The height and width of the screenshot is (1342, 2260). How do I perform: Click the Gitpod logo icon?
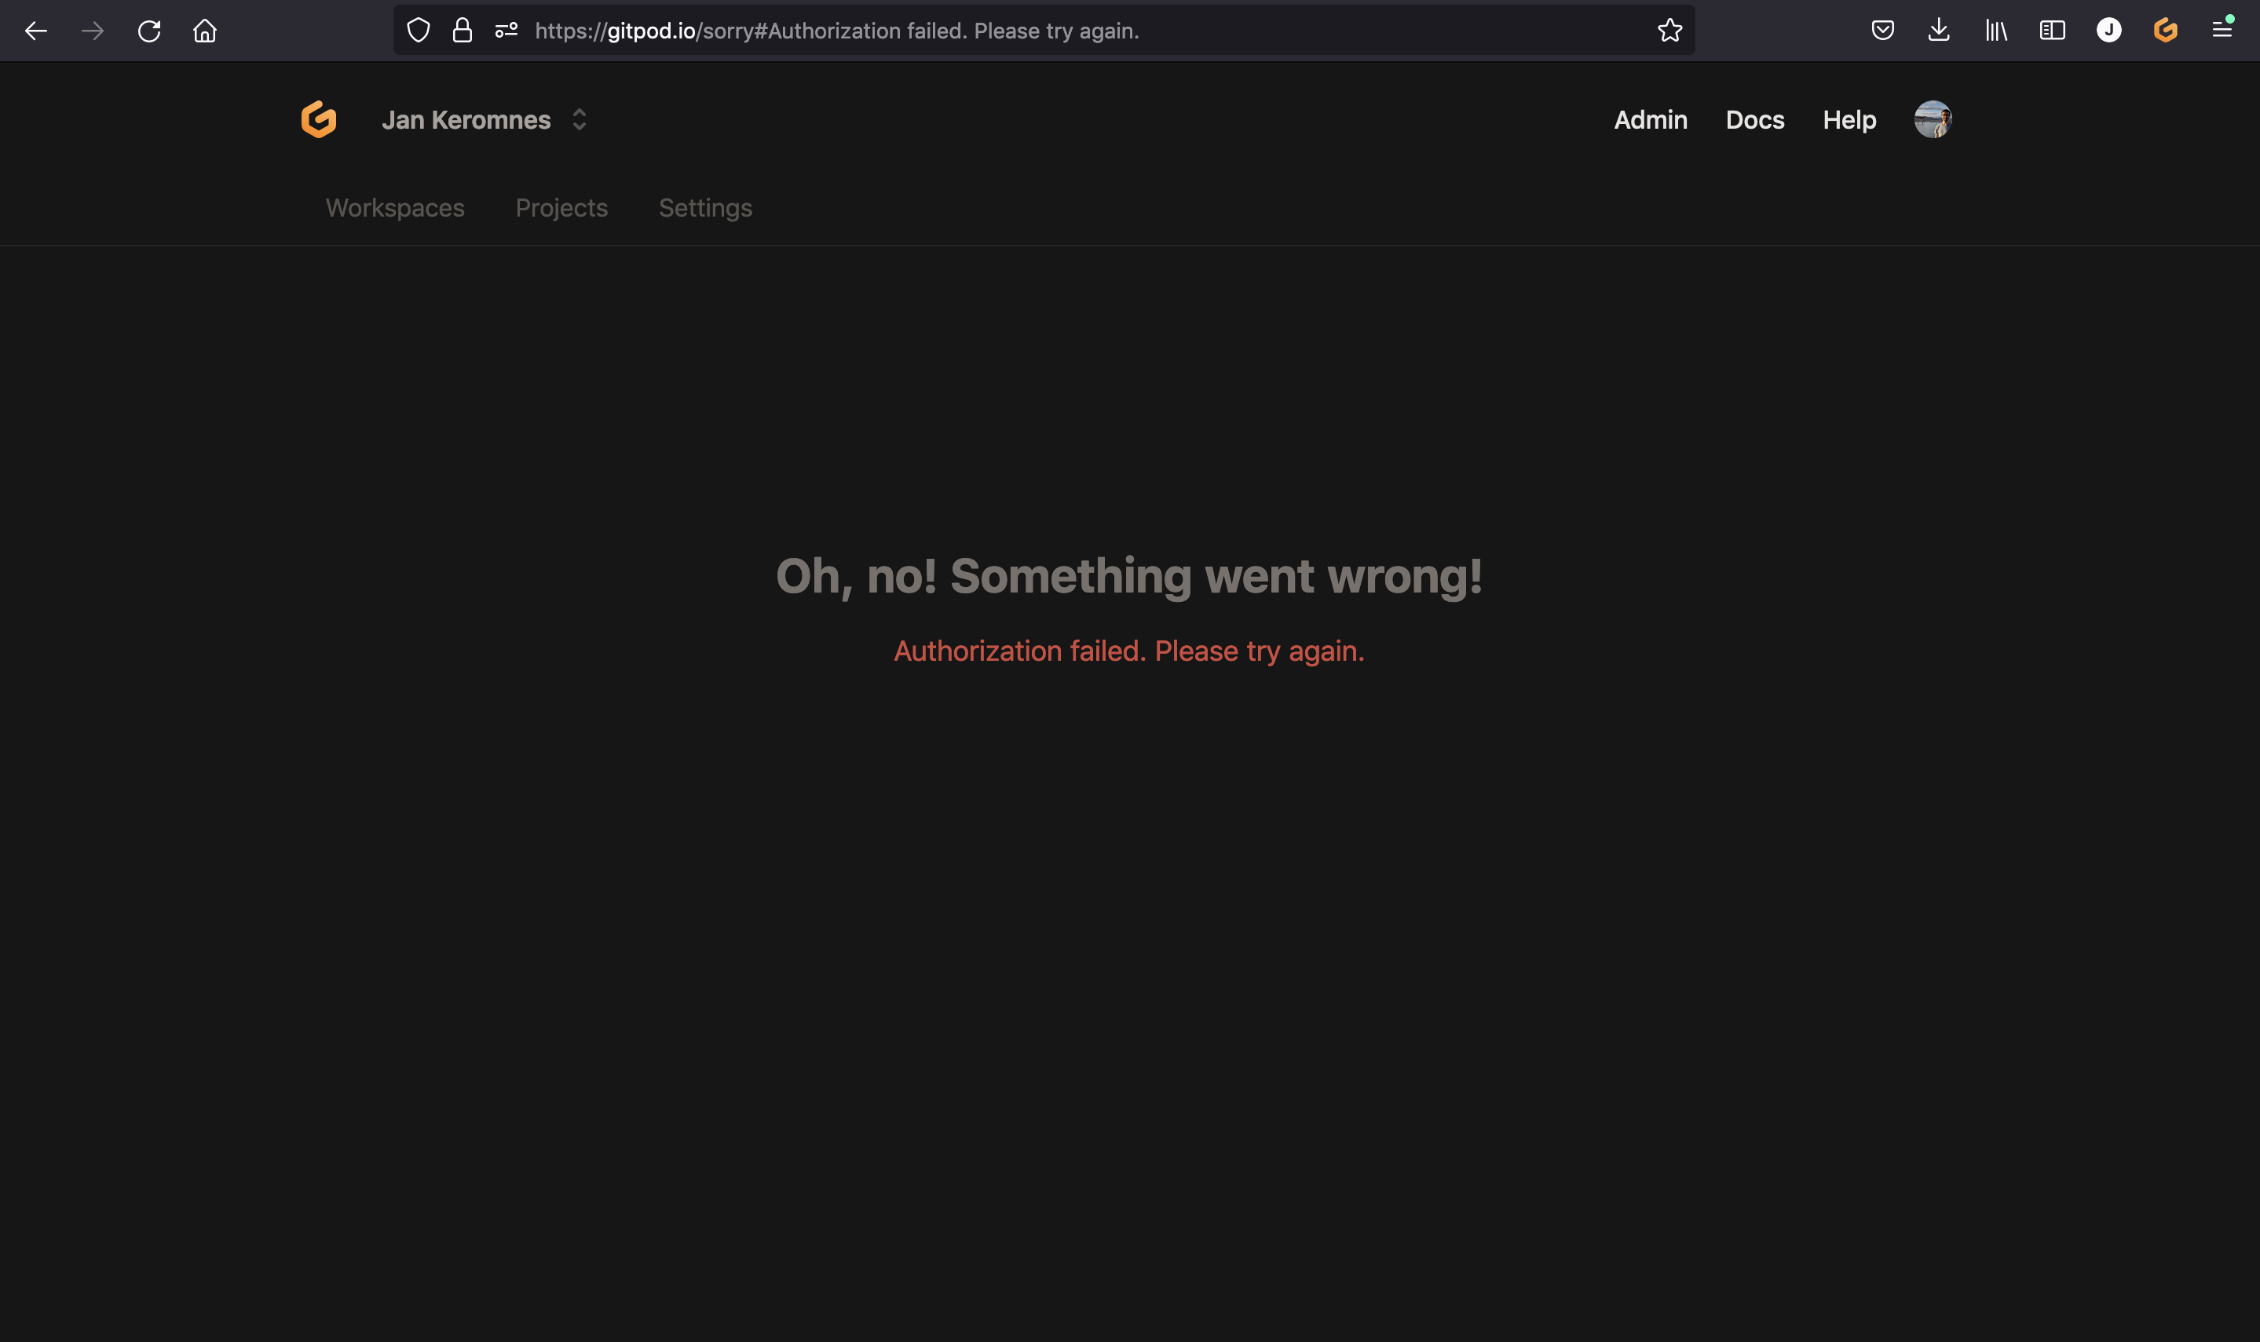tap(317, 119)
